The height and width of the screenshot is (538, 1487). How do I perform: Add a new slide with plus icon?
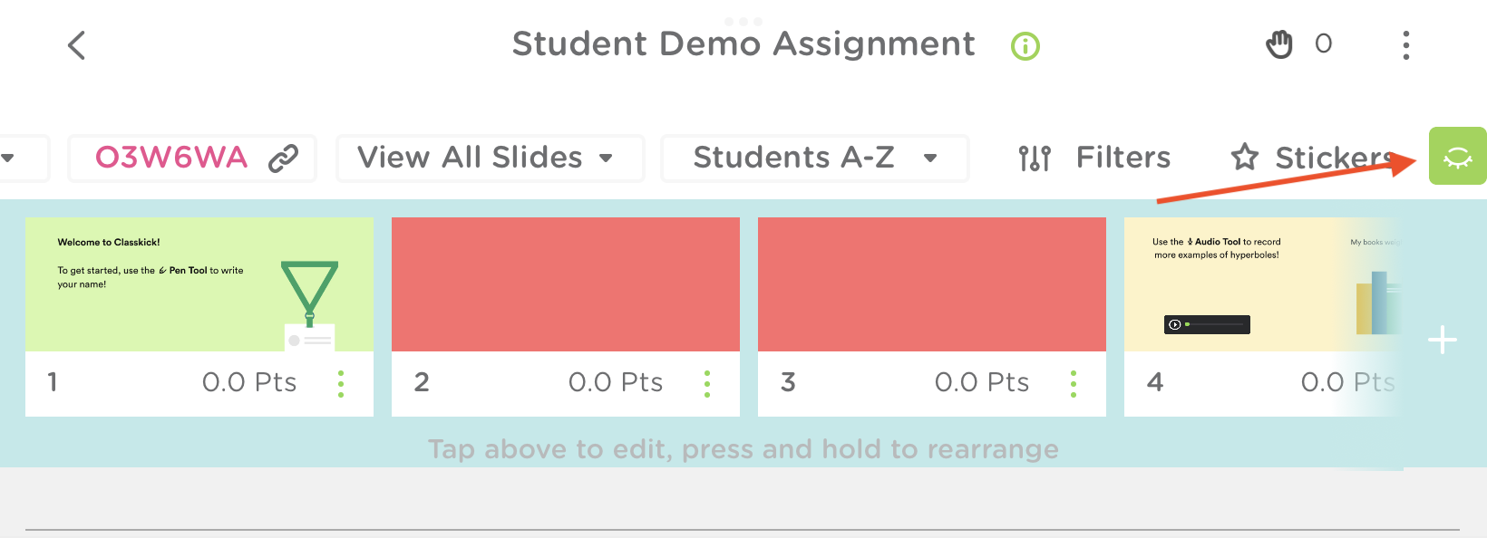[x=1442, y=341]
